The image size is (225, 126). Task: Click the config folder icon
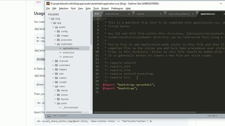coord(58,31)
